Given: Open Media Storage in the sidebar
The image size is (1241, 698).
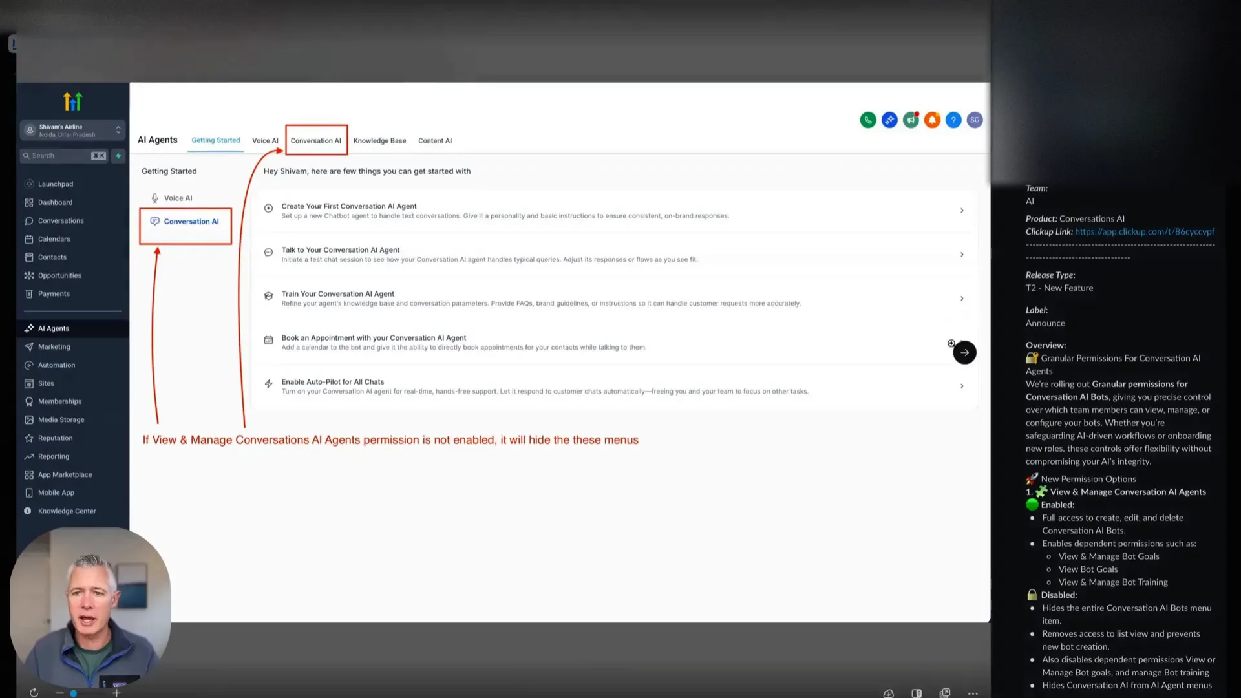Looking at the screenshot, I should click(x=61, y=419).
